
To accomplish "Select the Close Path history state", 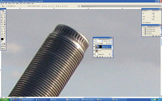I will click(149, 33).
